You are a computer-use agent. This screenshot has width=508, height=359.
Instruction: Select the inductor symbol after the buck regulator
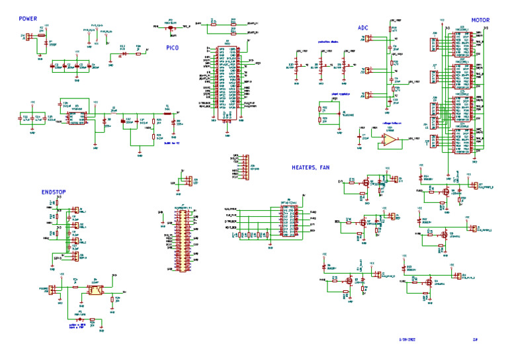click(114, 114)
